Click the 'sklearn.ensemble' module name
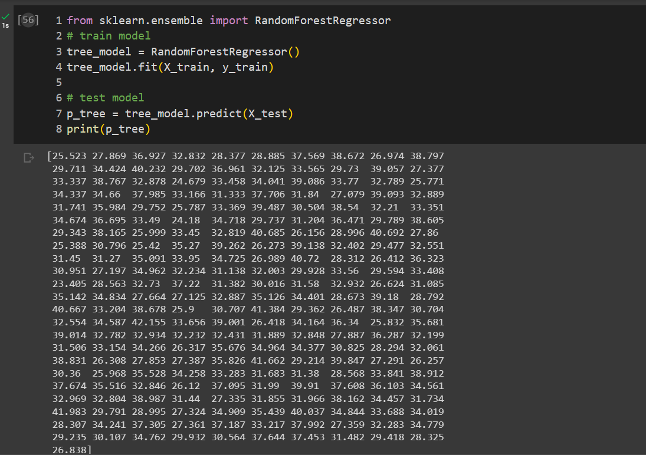This screenshot has height=455, width=646. (151, 21)
